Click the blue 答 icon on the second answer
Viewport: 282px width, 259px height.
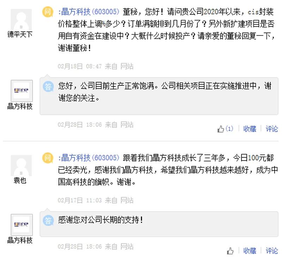coord(48,221)
